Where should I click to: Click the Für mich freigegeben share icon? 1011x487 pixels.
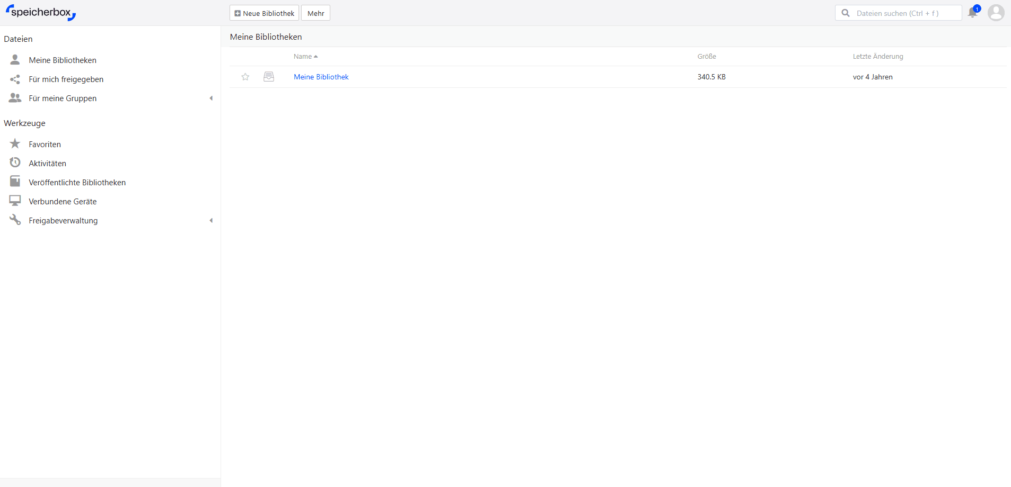[x=15, y=79]
